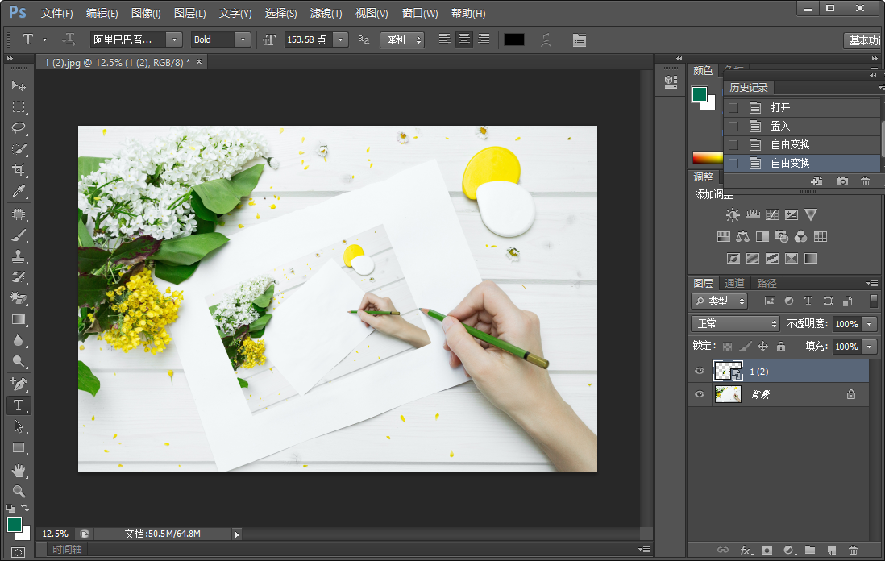The width and height of the screenshot is (885, 561).
Task: Click the create warped text icon
Action: coord(546,39)
